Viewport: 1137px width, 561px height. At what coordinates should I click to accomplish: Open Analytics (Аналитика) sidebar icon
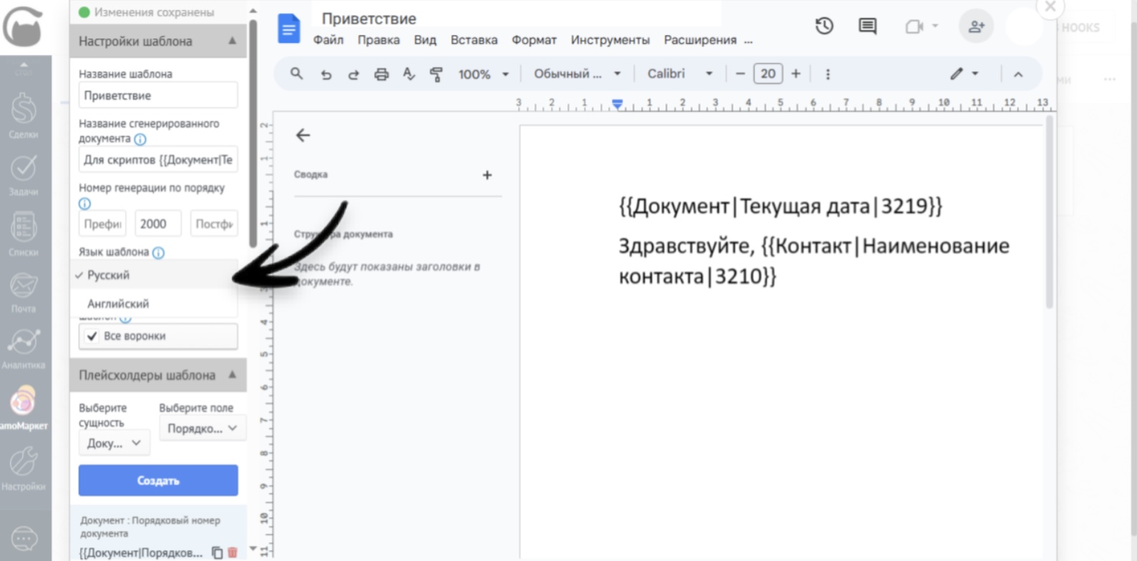(24, 349)
